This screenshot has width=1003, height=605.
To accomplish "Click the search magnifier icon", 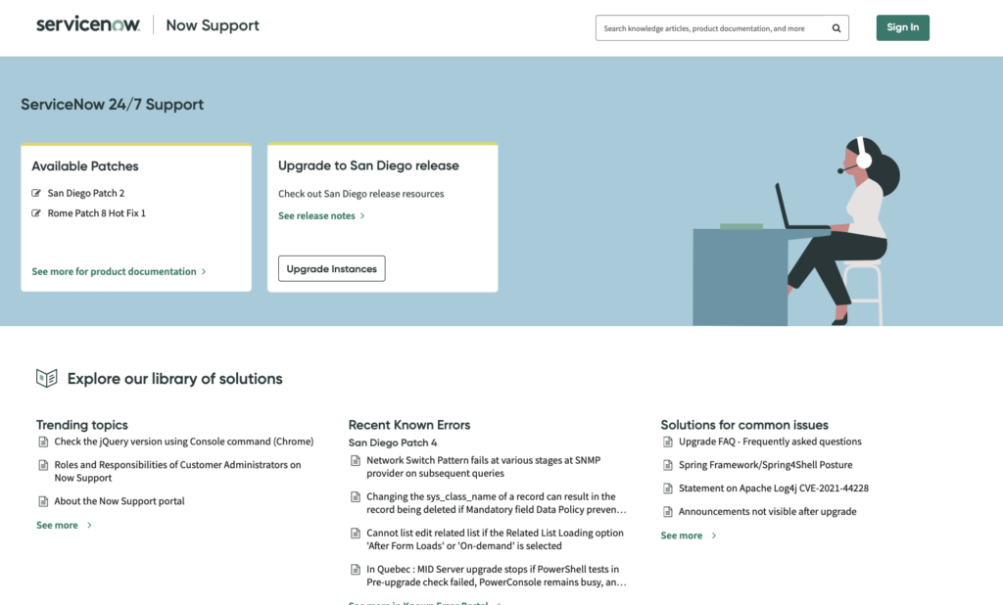I will tap(836, 28).
